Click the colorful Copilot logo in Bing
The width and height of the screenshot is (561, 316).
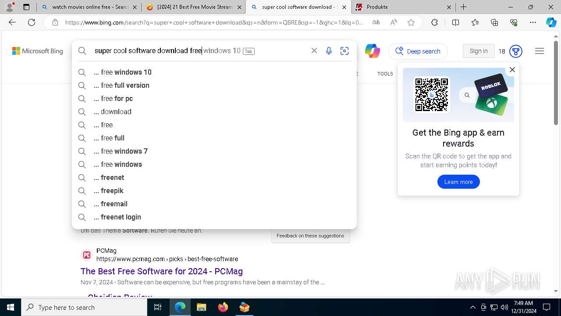(373, 51)
